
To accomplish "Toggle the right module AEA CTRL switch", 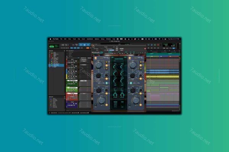I will [131, 83].
